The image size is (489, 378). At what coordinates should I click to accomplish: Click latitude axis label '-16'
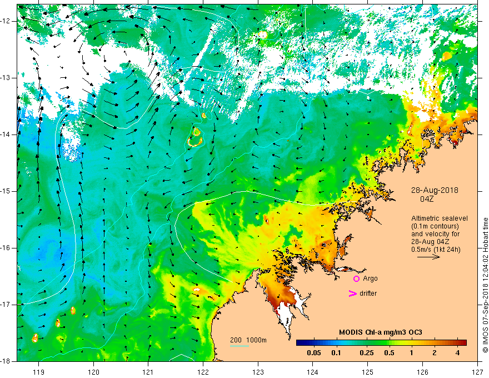point(6,248)
